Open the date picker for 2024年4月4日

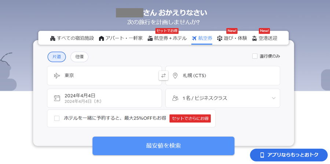[104, 98]
